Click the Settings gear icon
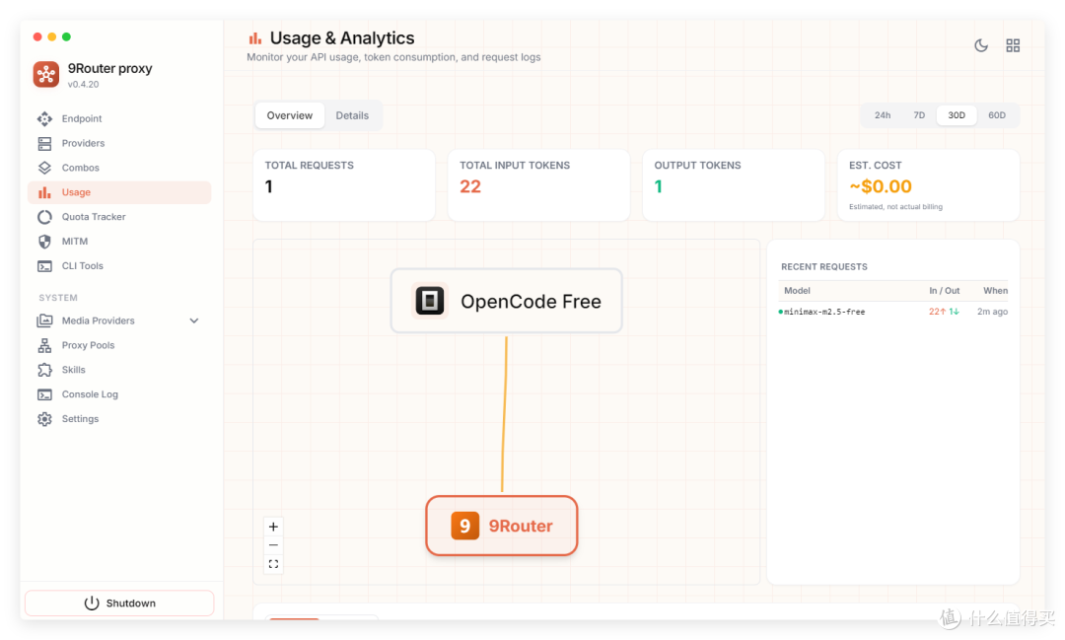The image size is (1065, 640). coord(44,419)
